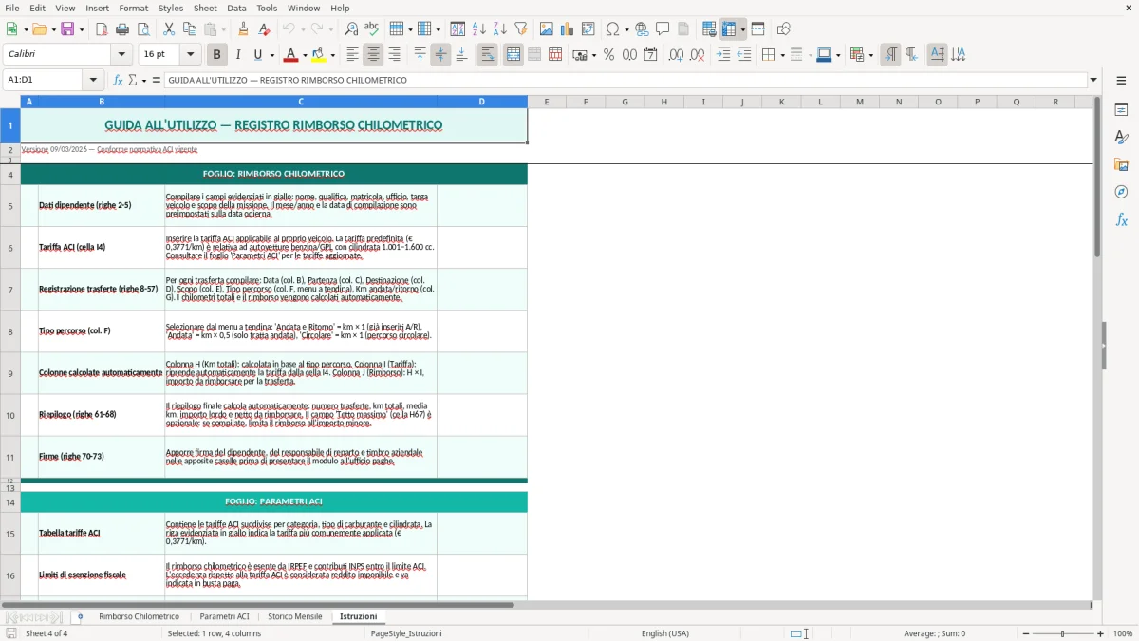
Task: Toggle Center Vertically alignment
Action: point(440,55)
